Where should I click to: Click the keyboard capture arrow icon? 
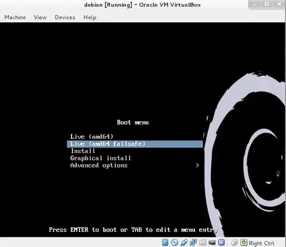(244, 242)
